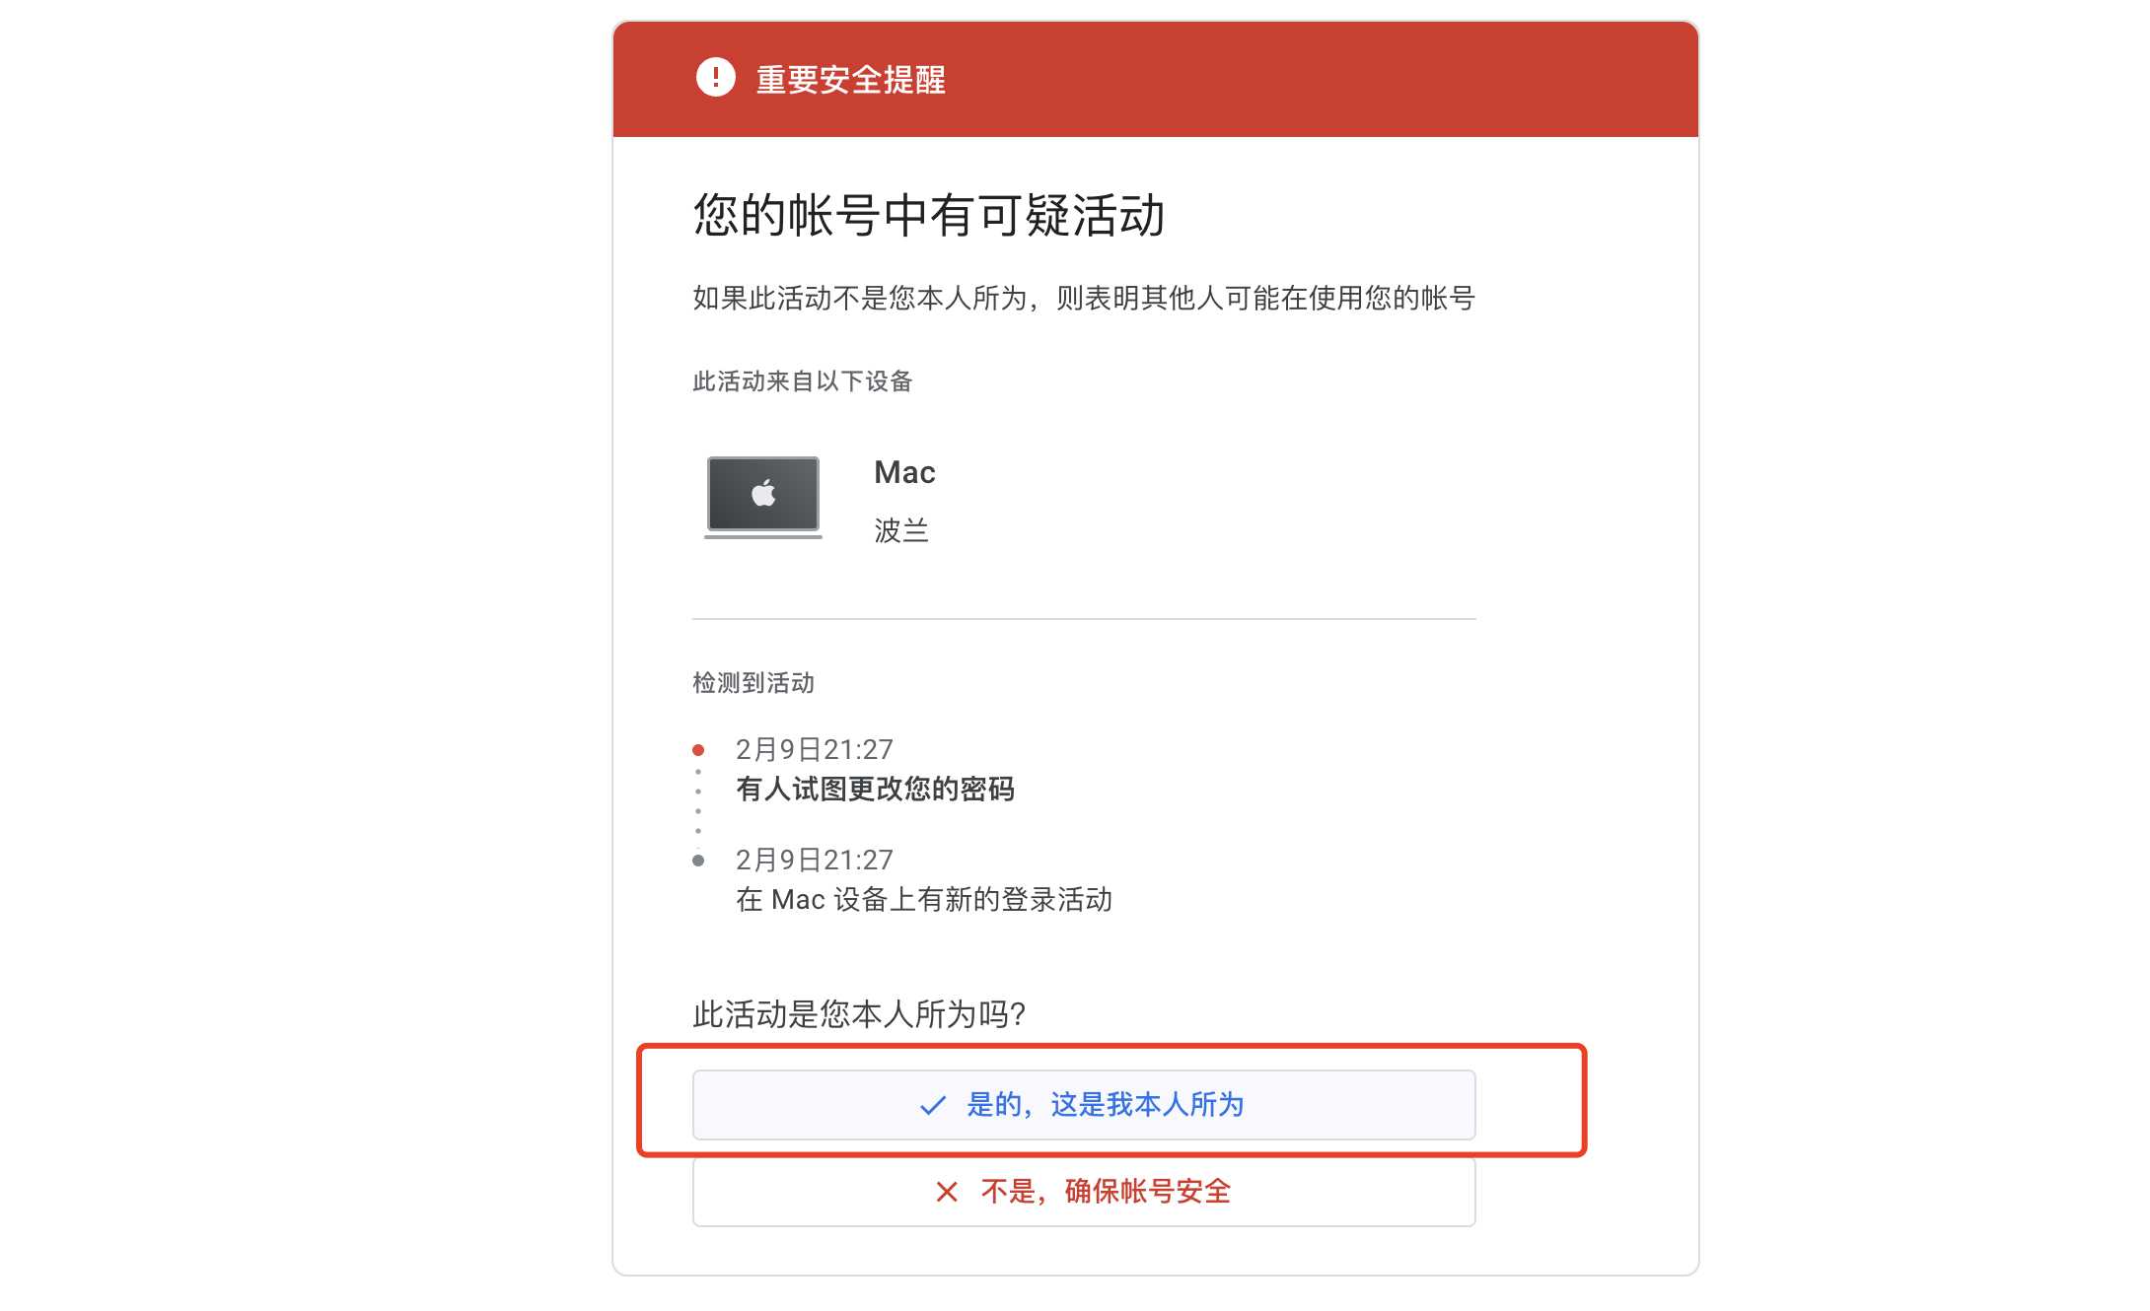The image size is (2150, 1311).
Task: Click the second 2月9日21:27 timestamp
Action: [x=815, y=860]
